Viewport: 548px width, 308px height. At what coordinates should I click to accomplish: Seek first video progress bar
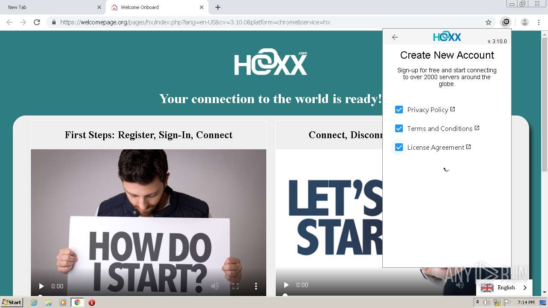pos(149,295)
